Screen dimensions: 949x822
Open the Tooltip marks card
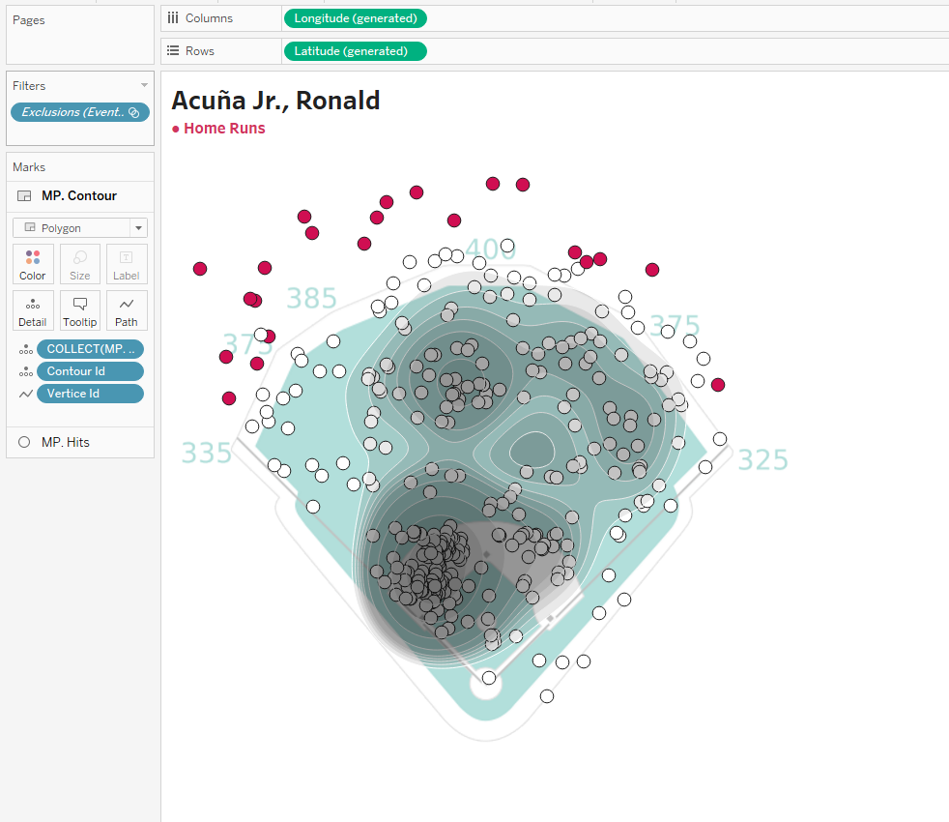[80, 310]
